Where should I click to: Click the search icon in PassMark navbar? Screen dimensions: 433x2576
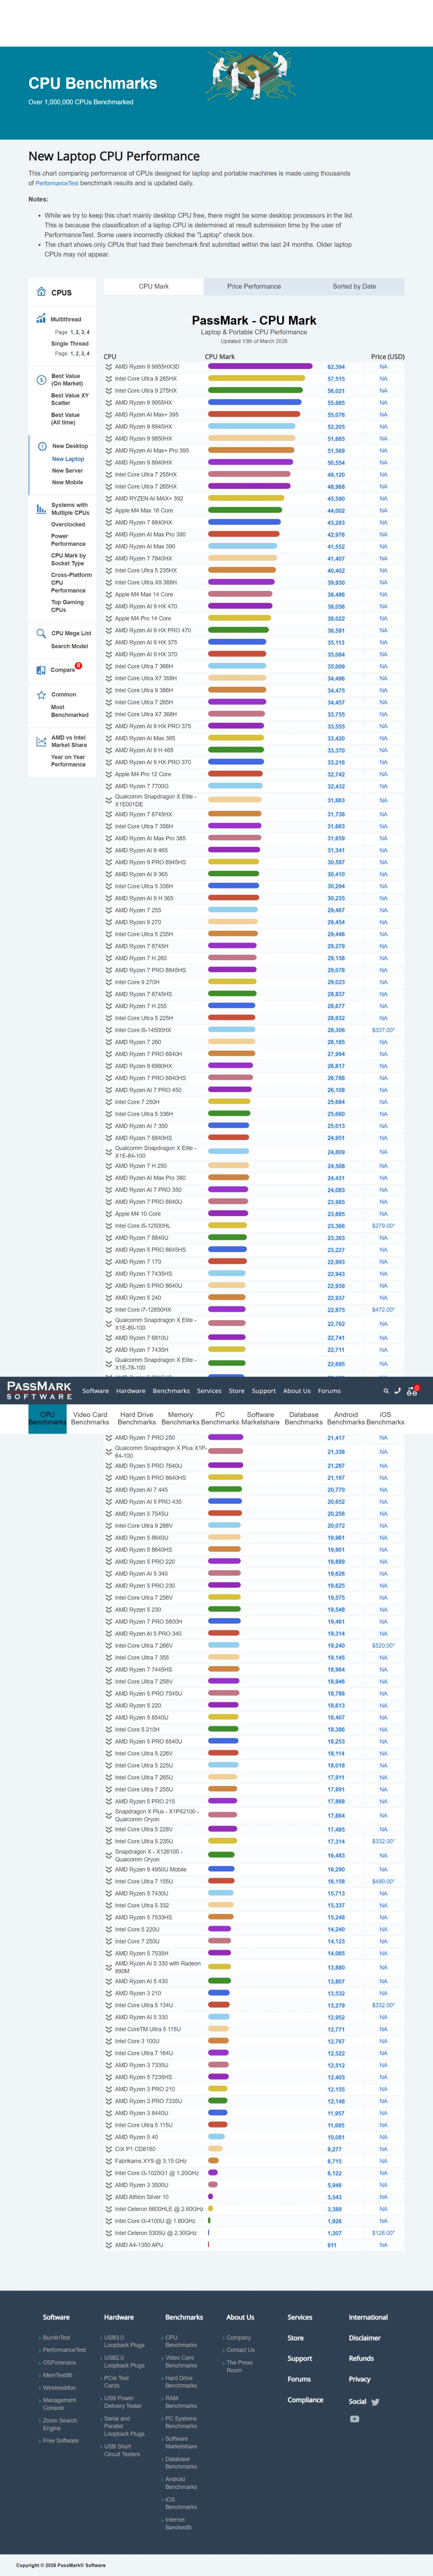coord(386,1390)
